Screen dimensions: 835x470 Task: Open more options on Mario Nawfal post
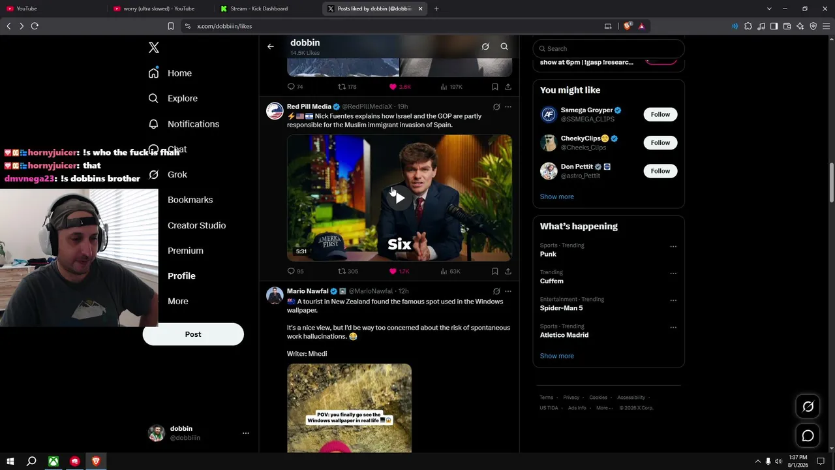click(508, 291)
